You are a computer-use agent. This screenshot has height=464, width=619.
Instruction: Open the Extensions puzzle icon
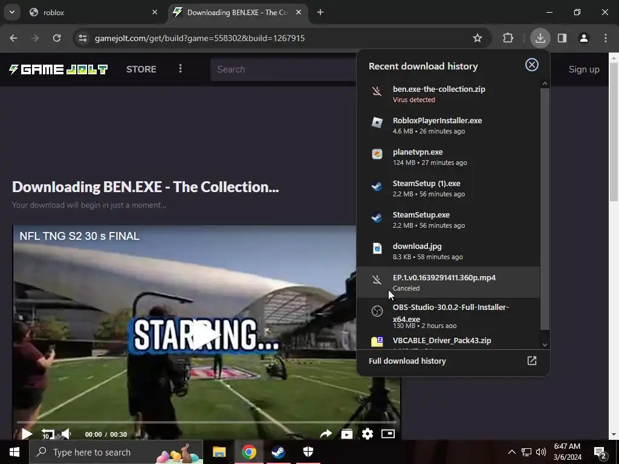coord(508,38)
